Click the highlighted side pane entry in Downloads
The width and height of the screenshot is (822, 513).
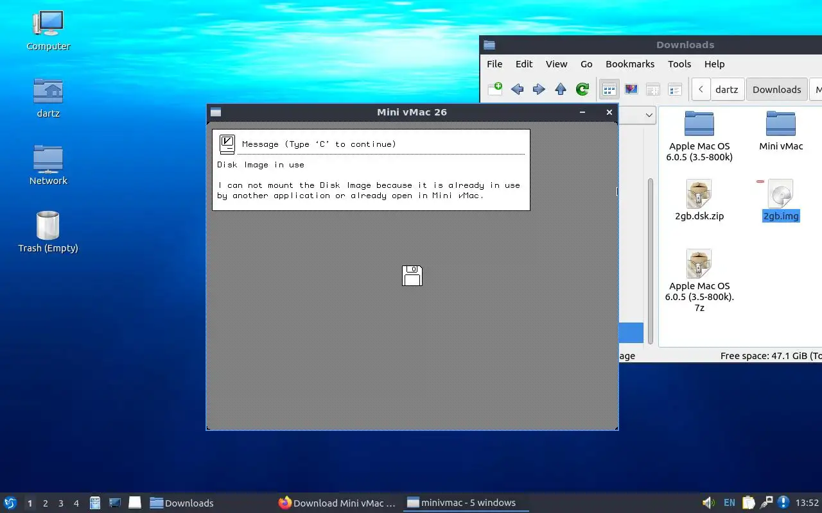pyautogui.click(x=631, y=332)
